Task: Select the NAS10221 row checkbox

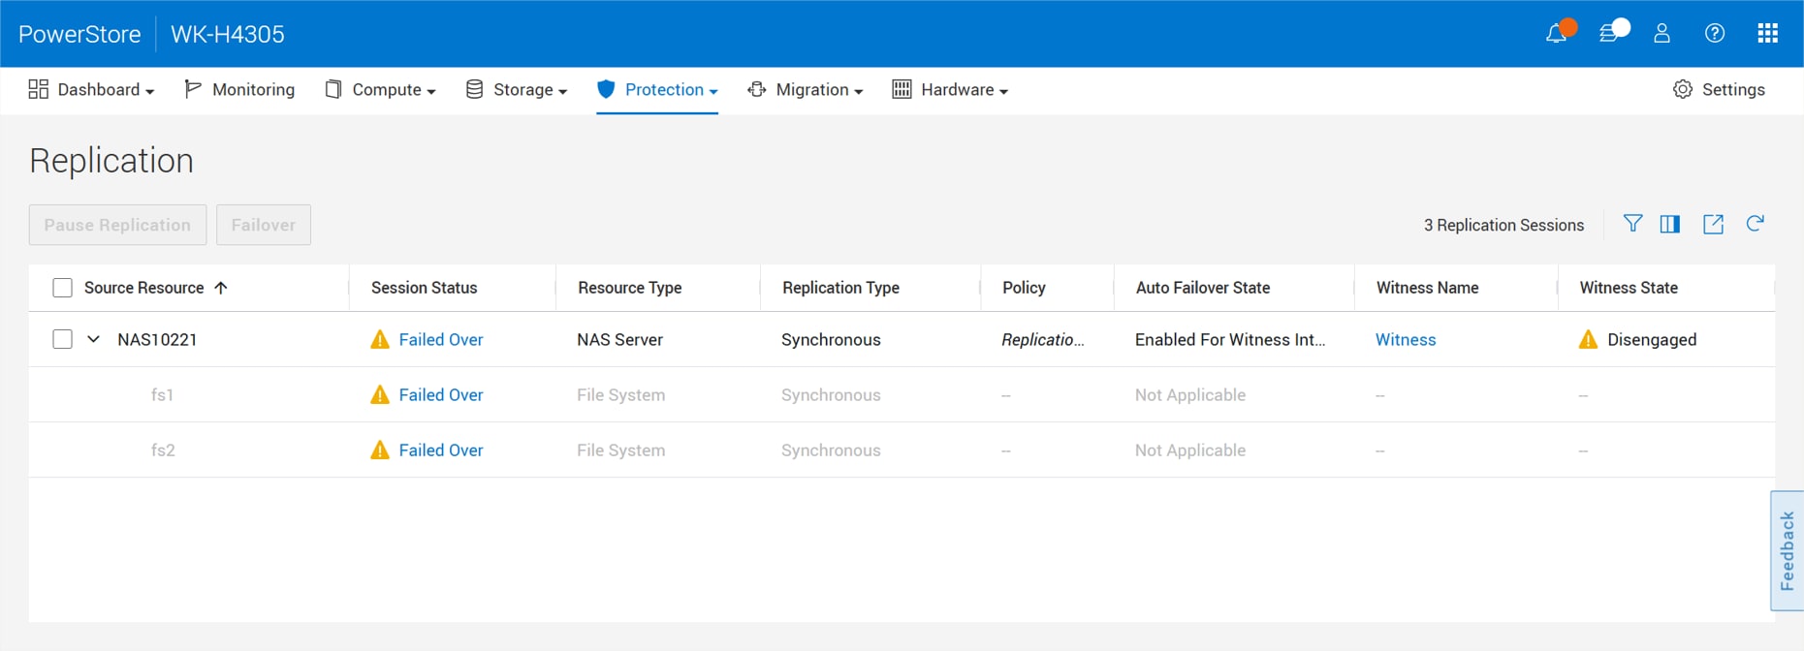Action: (62, 339)
